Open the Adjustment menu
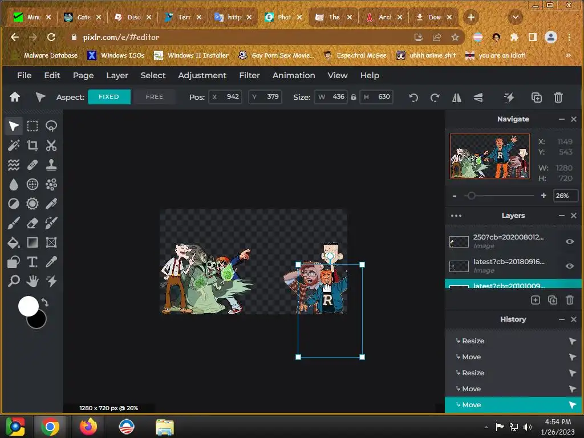 click(x=202, y=75)
